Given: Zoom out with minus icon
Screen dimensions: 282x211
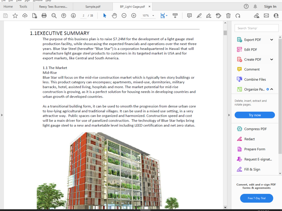Looking at the screenshot, I should pyautogui.click(x=124, y=15).
